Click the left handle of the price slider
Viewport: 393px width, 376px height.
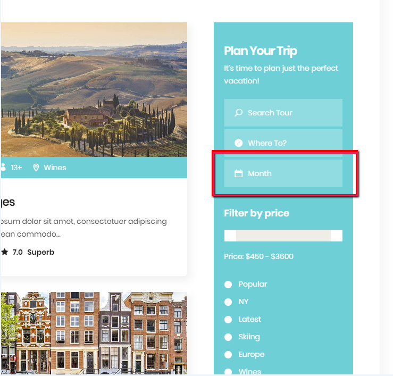point(230,236)
